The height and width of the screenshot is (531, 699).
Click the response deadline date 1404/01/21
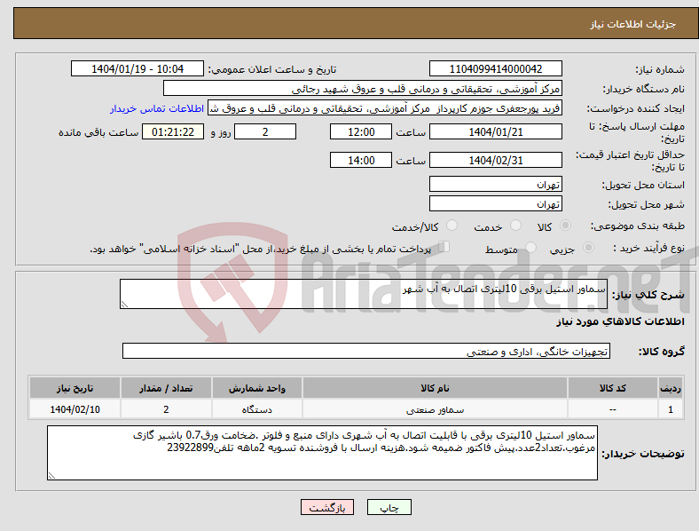tap(495, 131)
